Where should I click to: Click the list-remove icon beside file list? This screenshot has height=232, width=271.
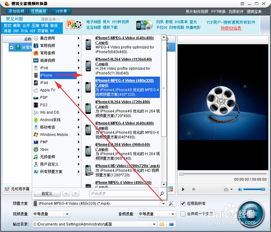click(x=171, y=189)
